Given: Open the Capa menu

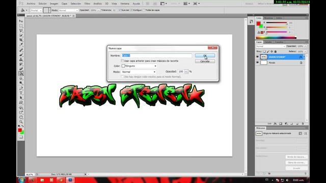Looking at the screenshot, I should [x=65, y=4].
